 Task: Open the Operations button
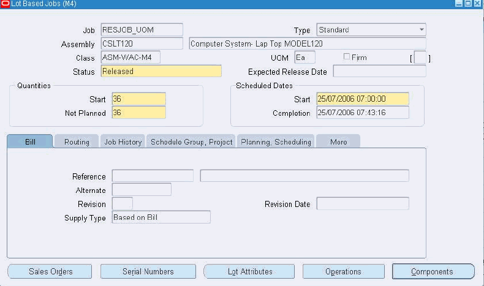344,271
